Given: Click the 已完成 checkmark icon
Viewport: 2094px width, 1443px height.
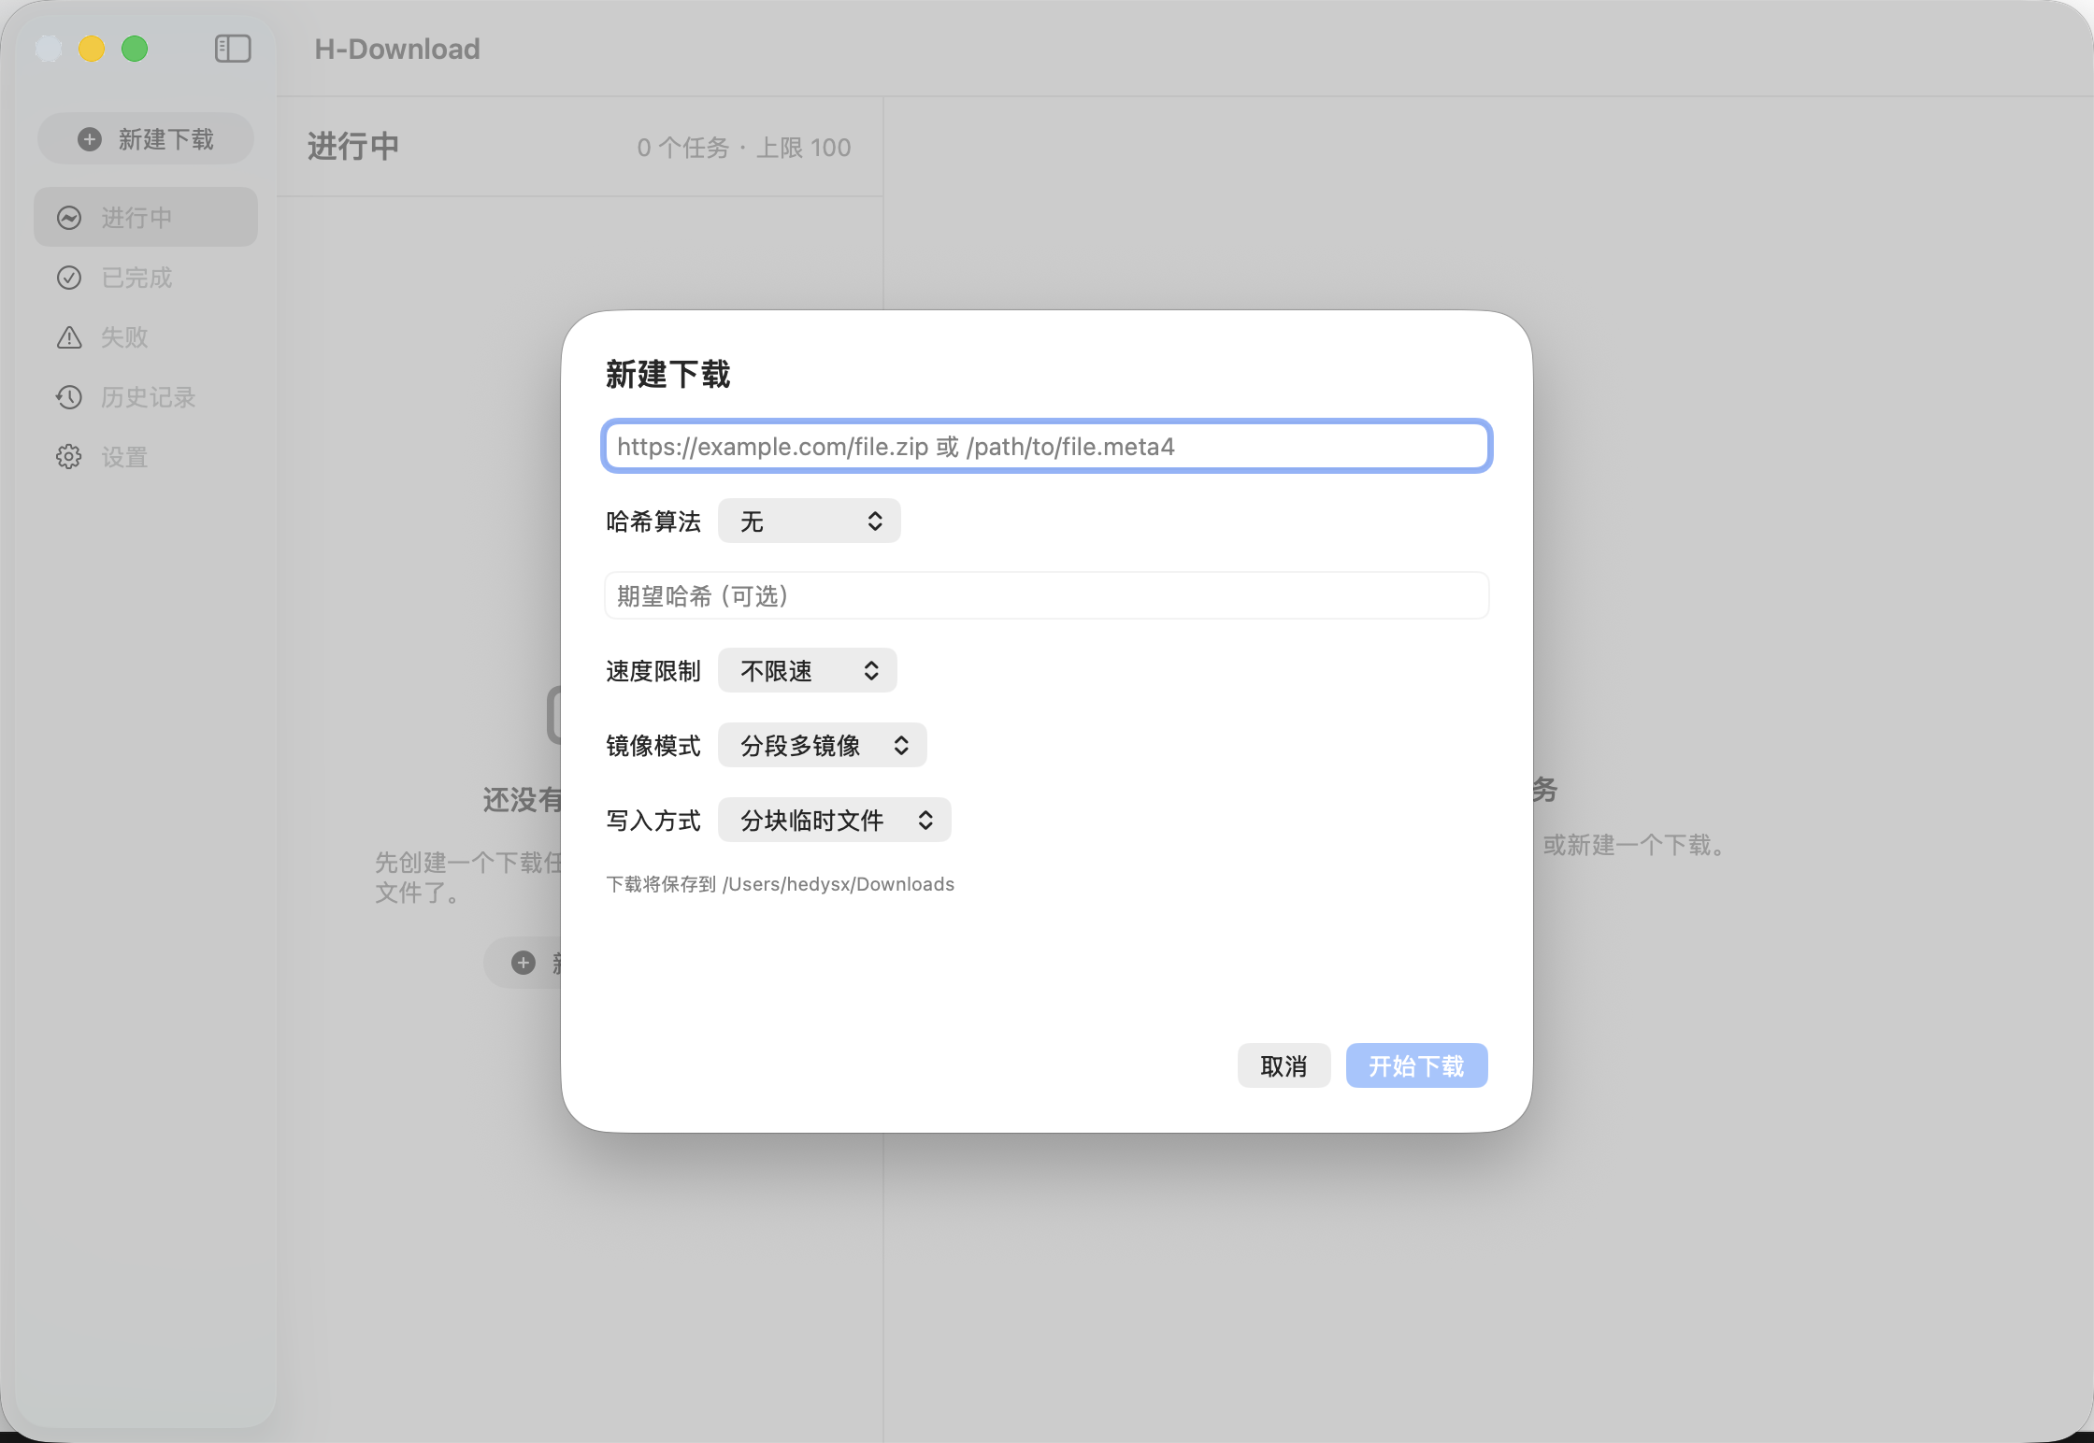Looking at the screenshot, I should [69, 278].
